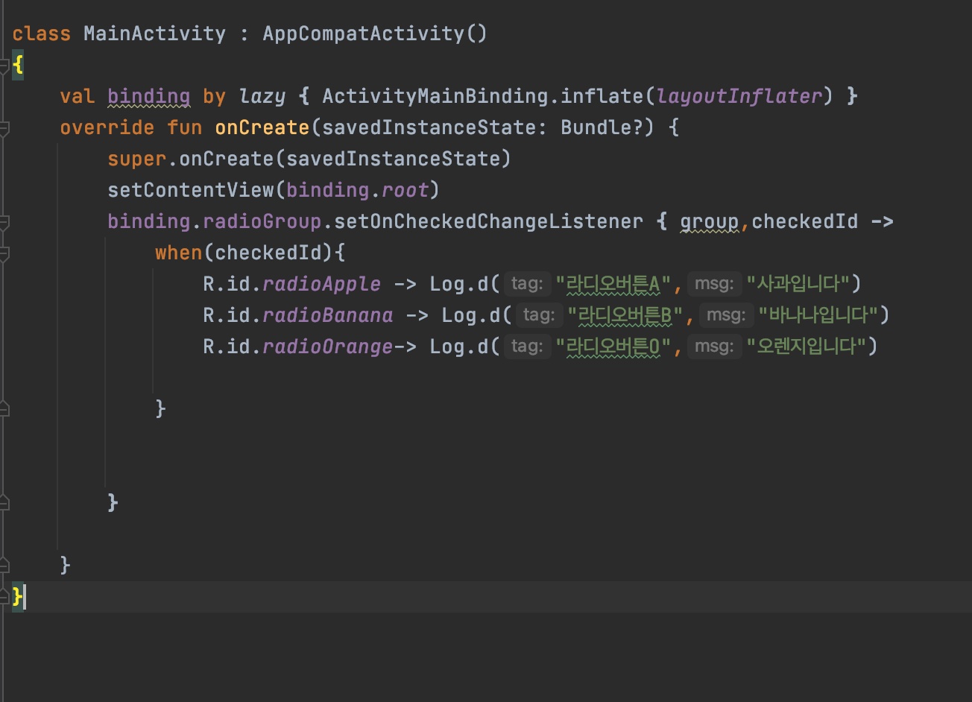Click the AppCompatActivity() superclass reference

[375, 34]
